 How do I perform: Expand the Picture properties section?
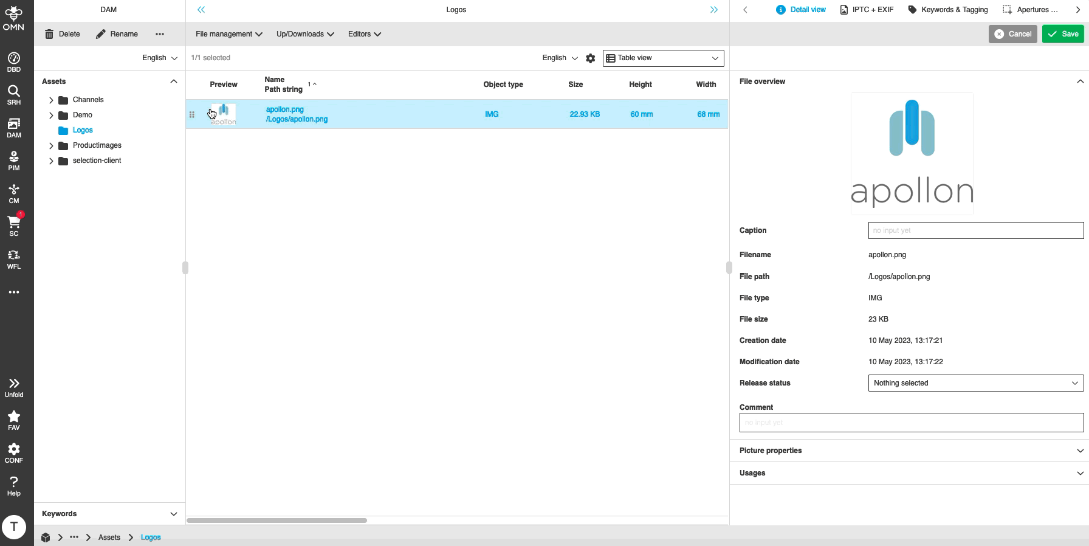(1079, 451)
